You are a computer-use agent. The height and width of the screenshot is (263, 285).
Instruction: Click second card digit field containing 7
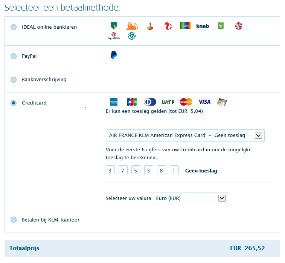tap(123, 170)
